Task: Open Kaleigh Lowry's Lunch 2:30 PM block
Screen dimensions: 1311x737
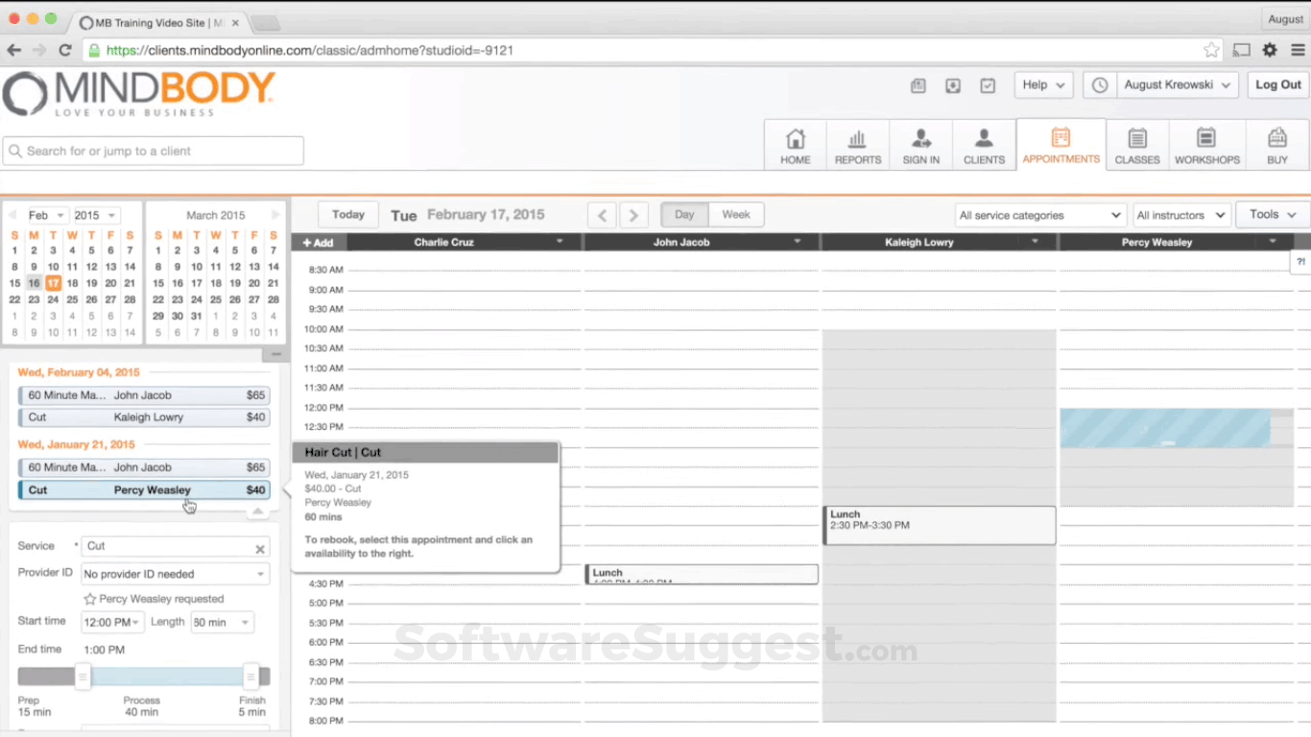Action: coord(940,526)
